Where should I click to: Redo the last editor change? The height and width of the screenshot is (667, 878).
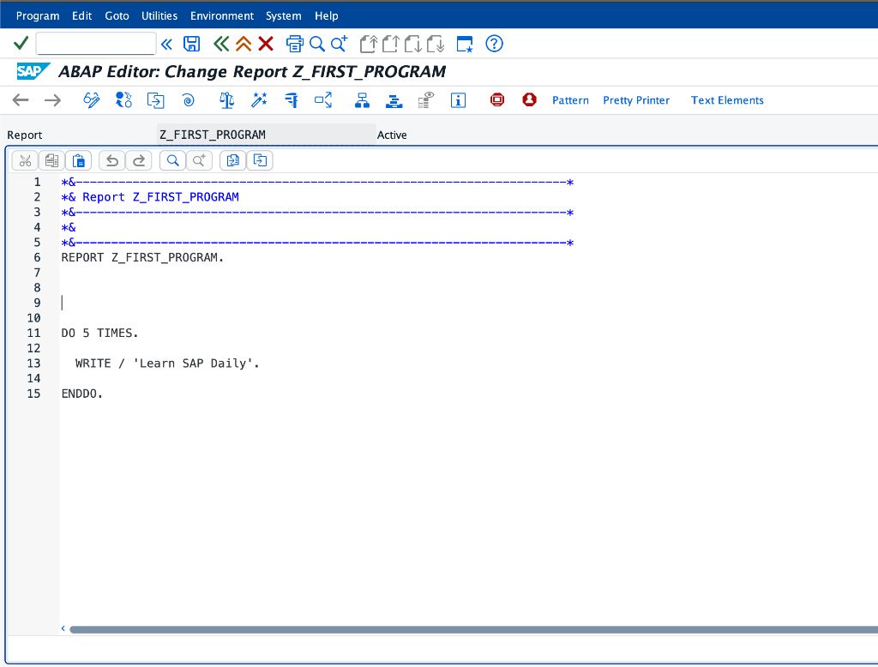(139, 160)
